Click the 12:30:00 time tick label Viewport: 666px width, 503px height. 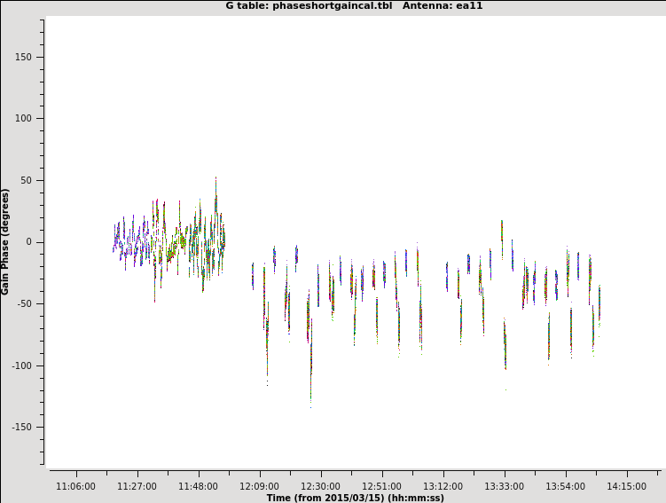(x=320, y=486)
